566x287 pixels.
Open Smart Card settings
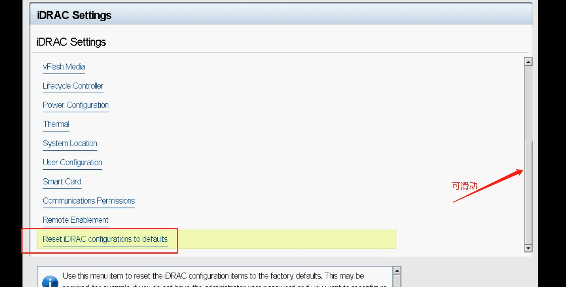coord(62,182)
